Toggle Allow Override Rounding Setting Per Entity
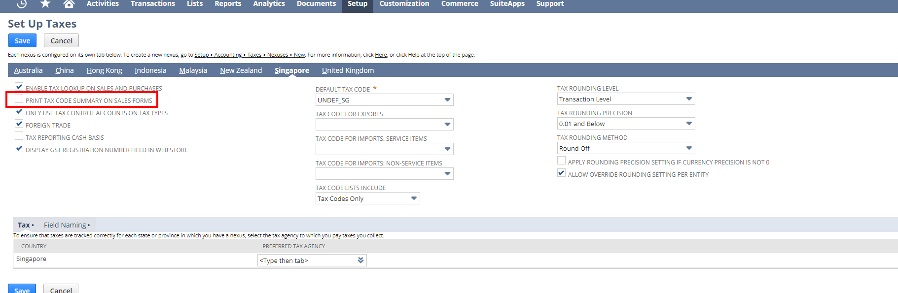The image size is (898, 293). click(x=561, y=173)
